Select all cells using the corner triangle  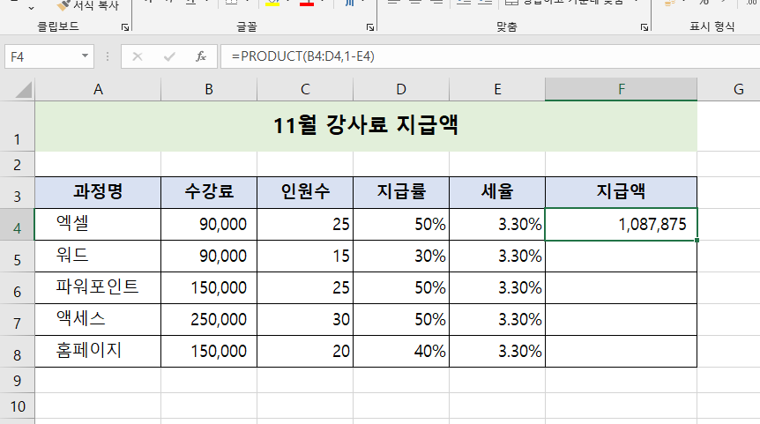pyautogui.click(x=23, y=90)
